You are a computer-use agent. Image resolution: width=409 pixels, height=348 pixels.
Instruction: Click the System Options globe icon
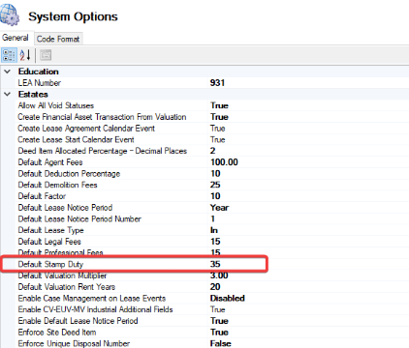coord(10,14)
